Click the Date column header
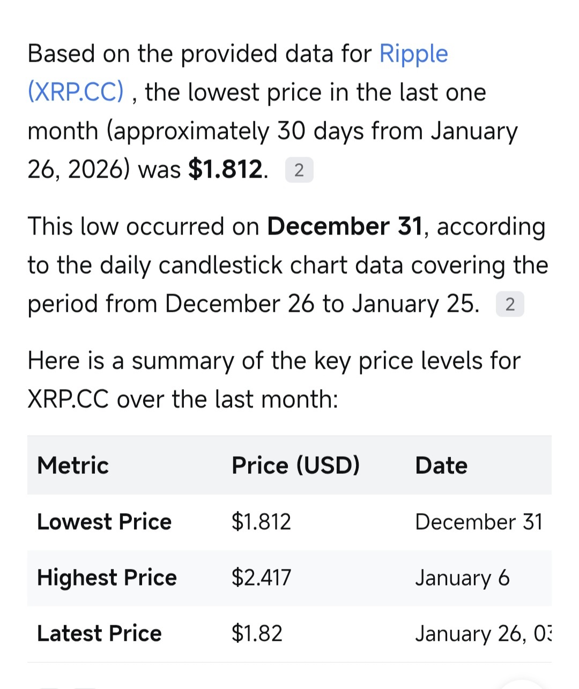 (x=441, y=465)
